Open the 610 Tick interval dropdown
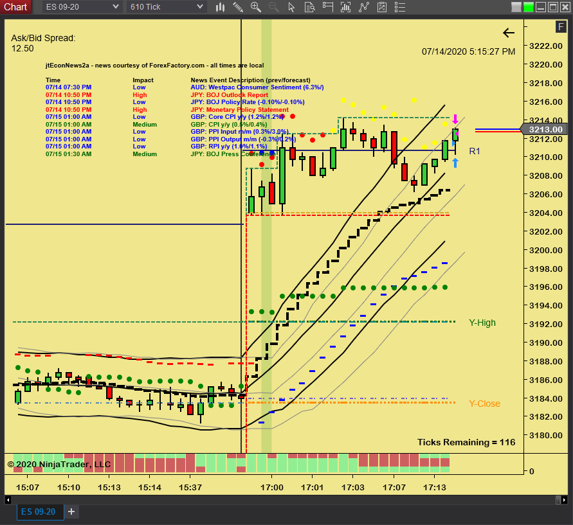The height and width of the screenshot is (525, 573). pyautogui.click(x=167, y=7)
